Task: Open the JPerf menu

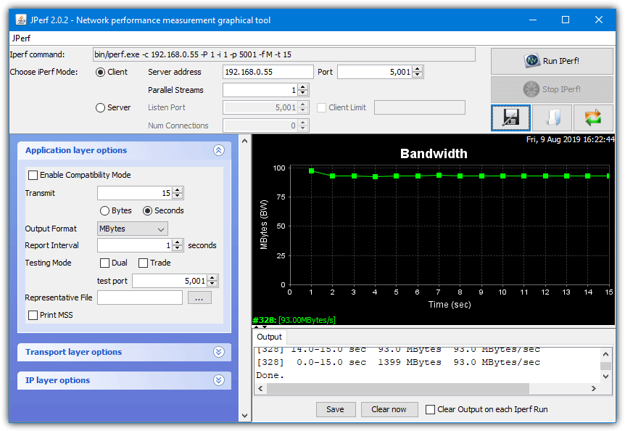Action: click(x=20, y=38)
